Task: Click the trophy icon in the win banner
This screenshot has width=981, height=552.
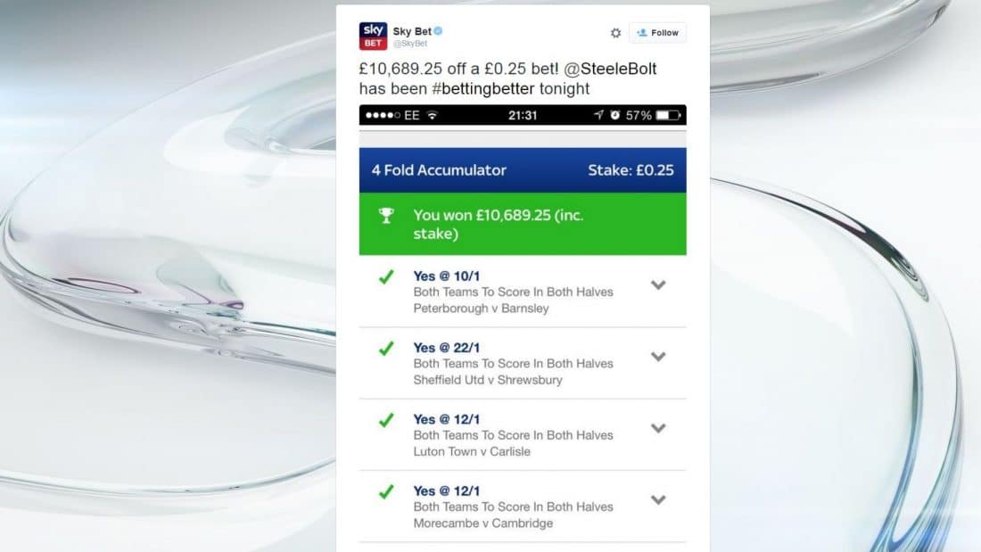Action: [x=387, y=216]
